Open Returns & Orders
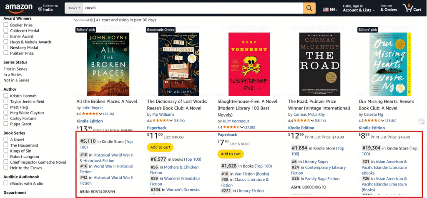 click(x=388, y=8)
